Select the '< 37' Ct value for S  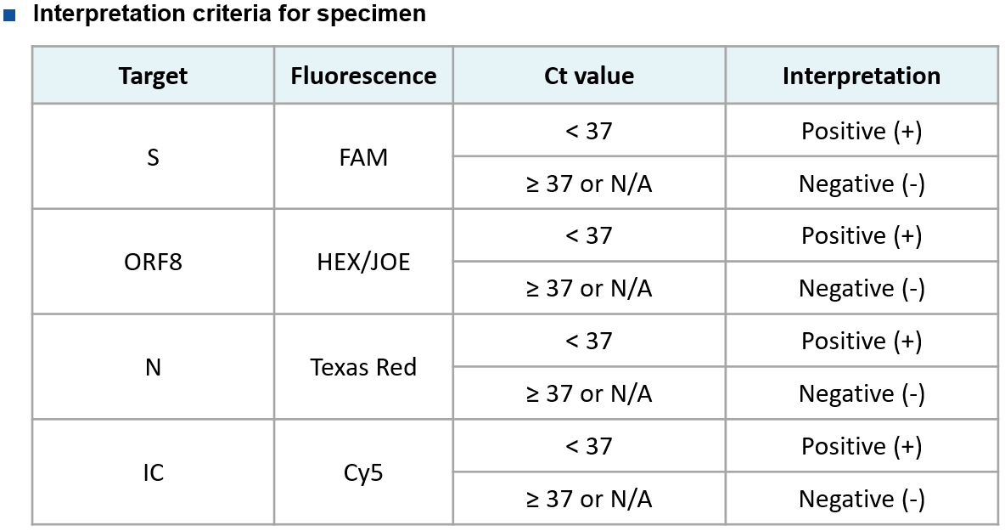pyautogui.click(x=589, y=130)
